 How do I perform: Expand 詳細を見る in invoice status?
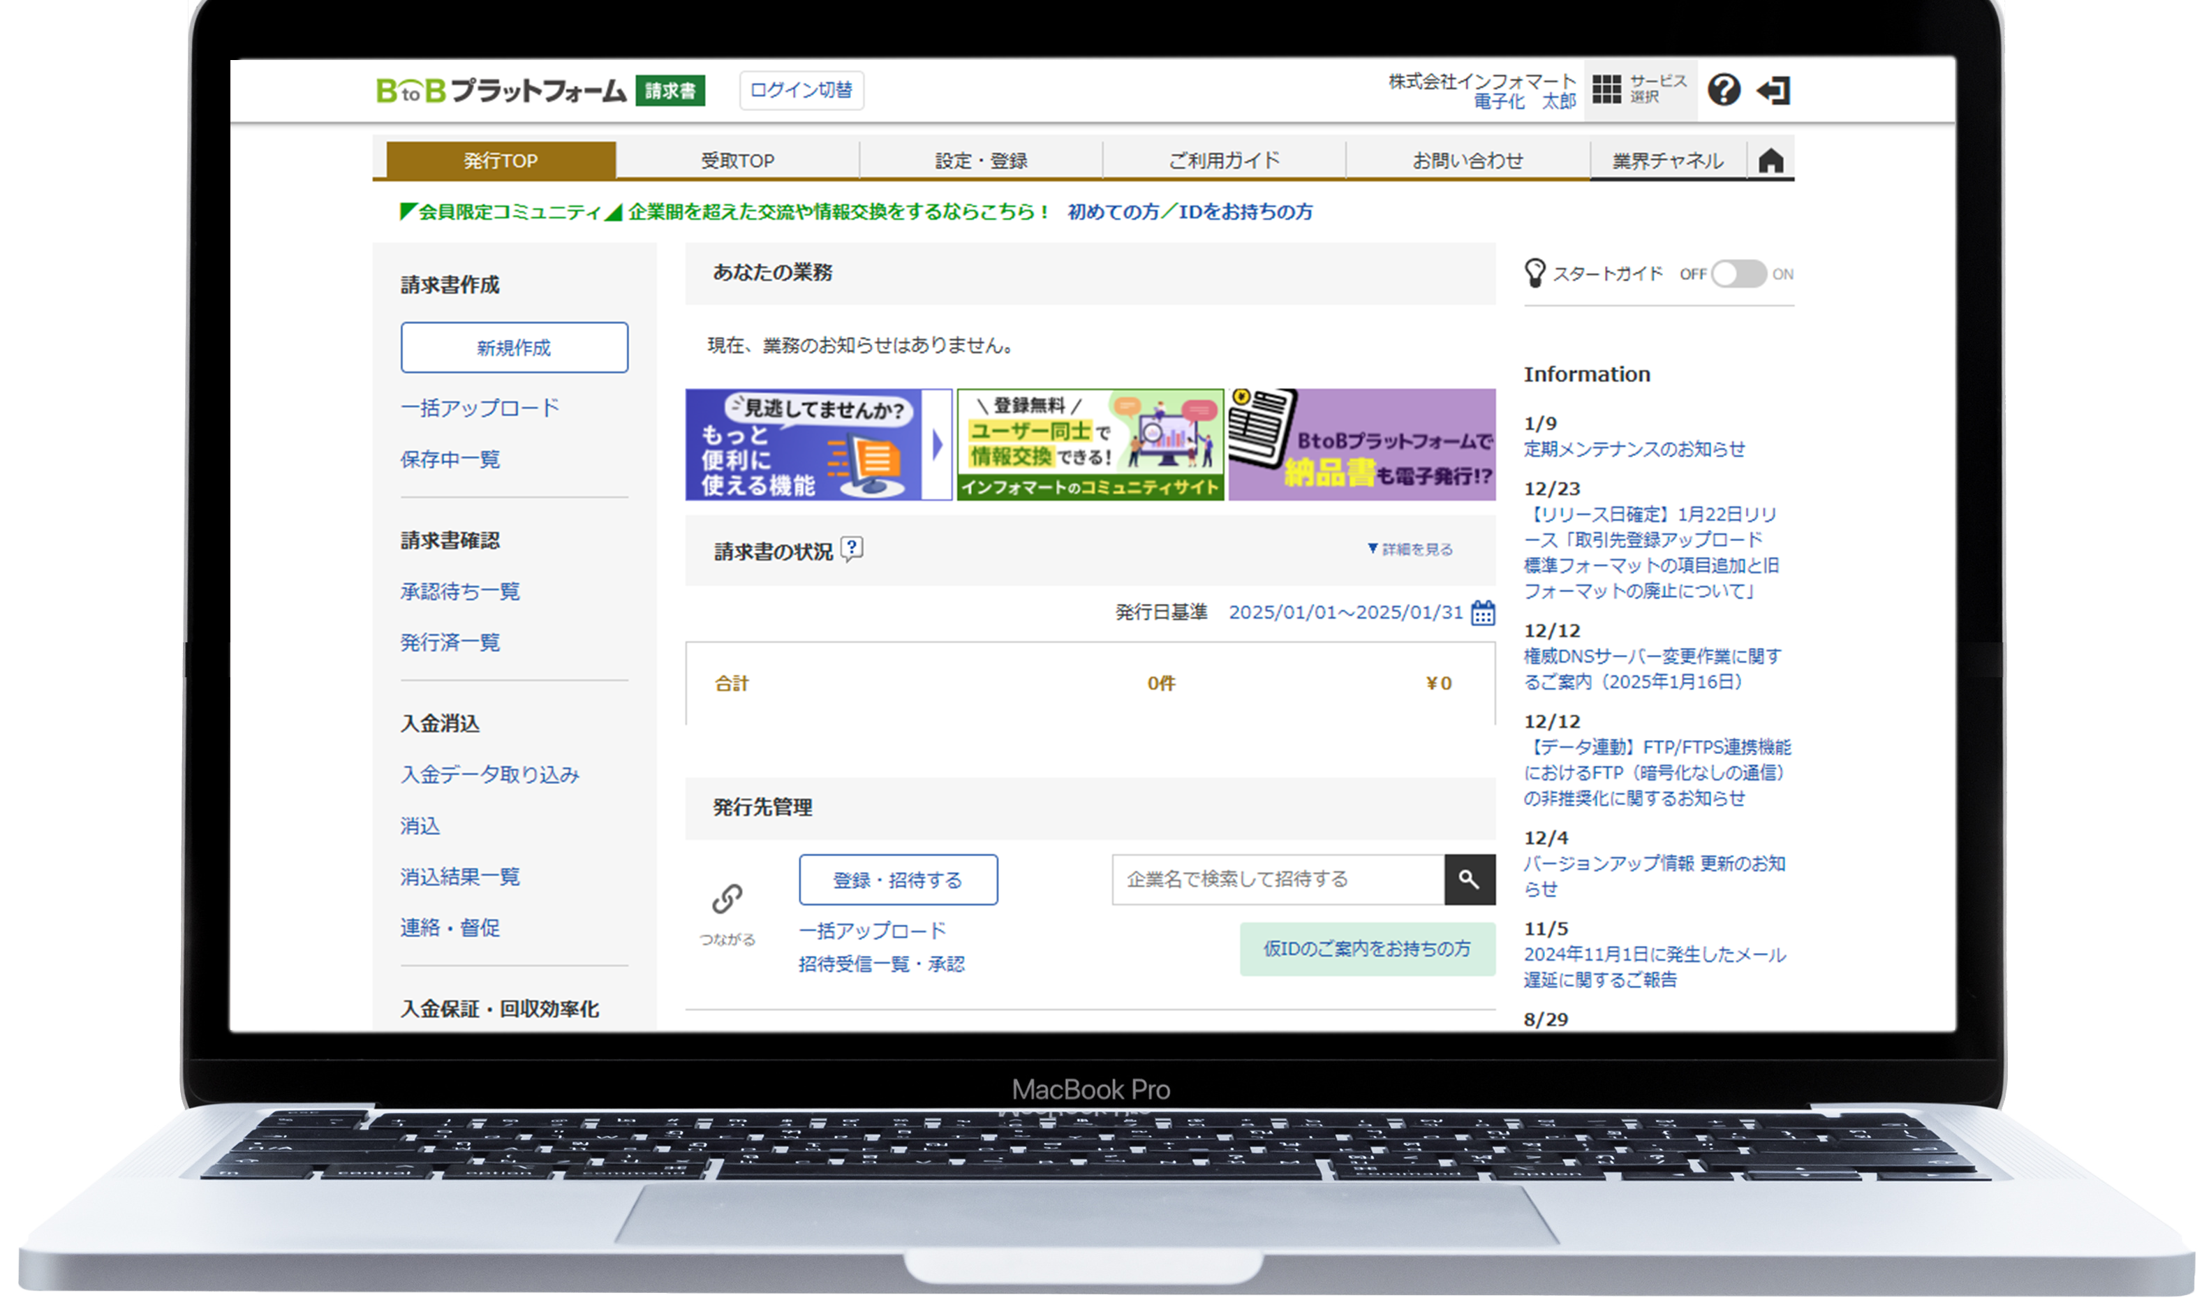tap(1410, 549)
